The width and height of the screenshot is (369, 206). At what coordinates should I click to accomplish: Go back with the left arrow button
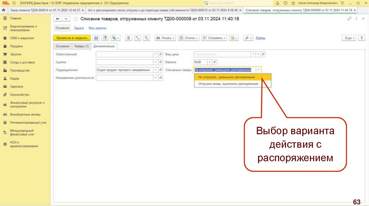(58, 19)
